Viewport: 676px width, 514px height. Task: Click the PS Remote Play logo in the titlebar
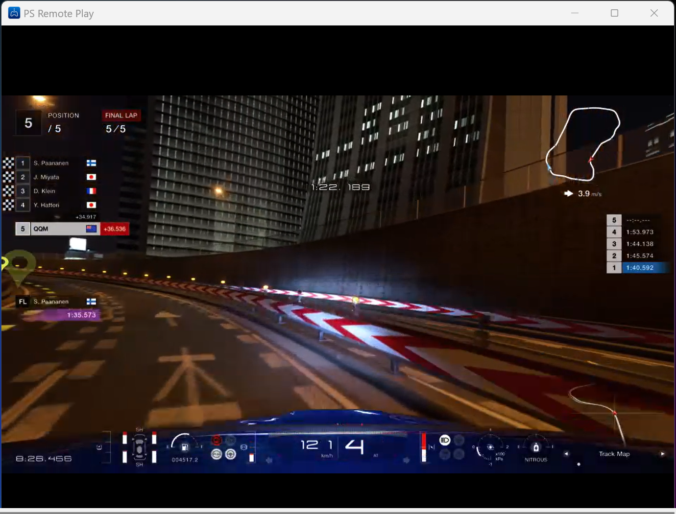(14, 13)
